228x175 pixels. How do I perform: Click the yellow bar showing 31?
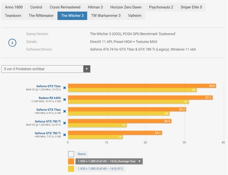pos(129,102)
